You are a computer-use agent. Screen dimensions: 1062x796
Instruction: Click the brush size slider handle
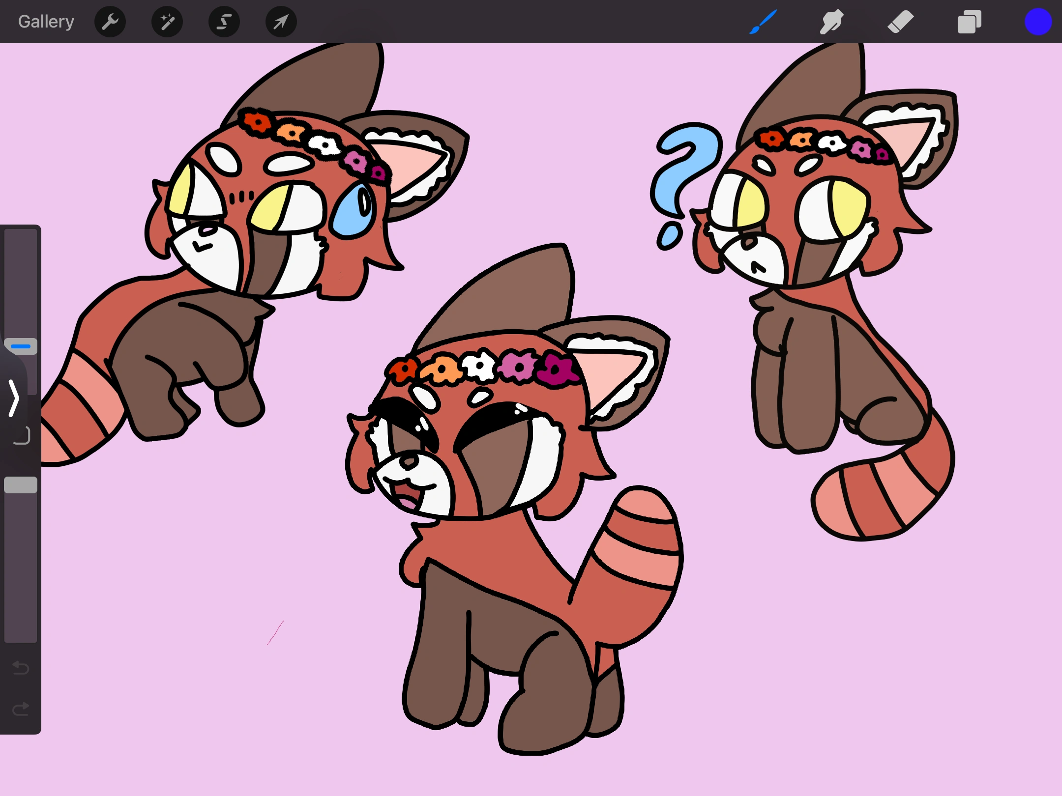(21, 346)
